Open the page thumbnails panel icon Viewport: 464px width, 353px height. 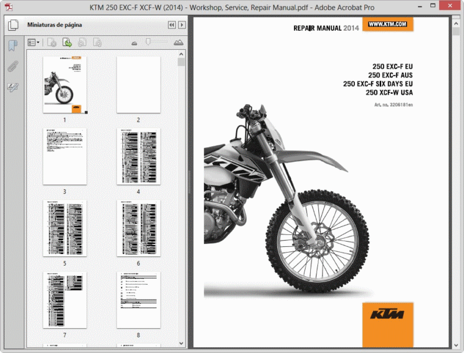tap(13, 25)
